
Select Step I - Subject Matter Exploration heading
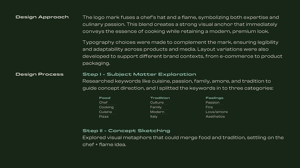(139, 74)
